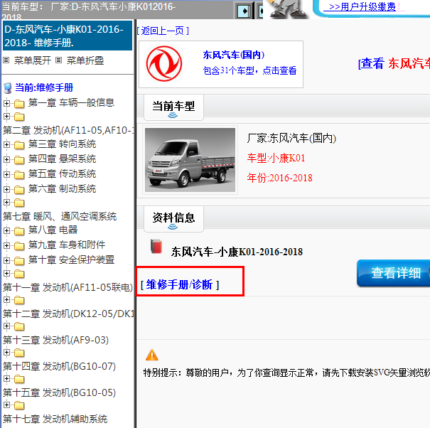Expand 第一章 车辆一般信息 node
Screen dimensions: 430x428
(x=7, y=103)
